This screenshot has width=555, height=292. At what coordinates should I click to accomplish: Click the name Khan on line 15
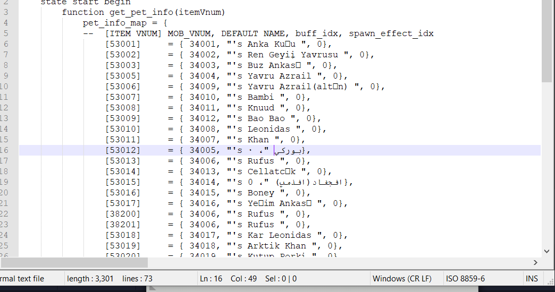258,140
